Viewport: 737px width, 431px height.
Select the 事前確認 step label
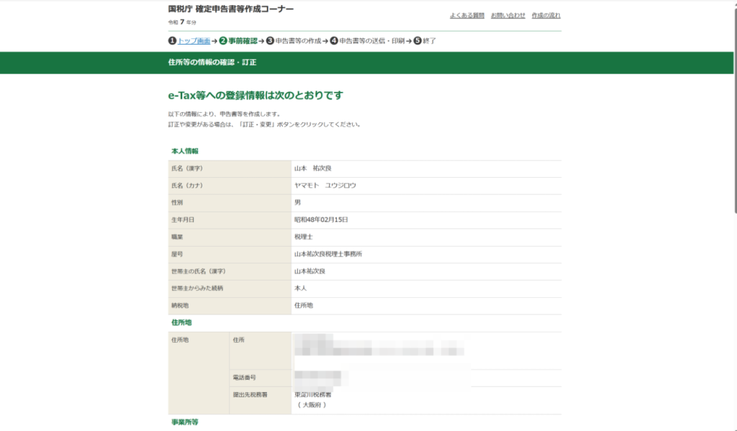(x=243, y=41)
